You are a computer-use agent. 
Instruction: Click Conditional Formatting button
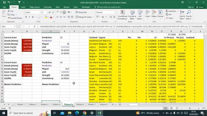[123, 15]
